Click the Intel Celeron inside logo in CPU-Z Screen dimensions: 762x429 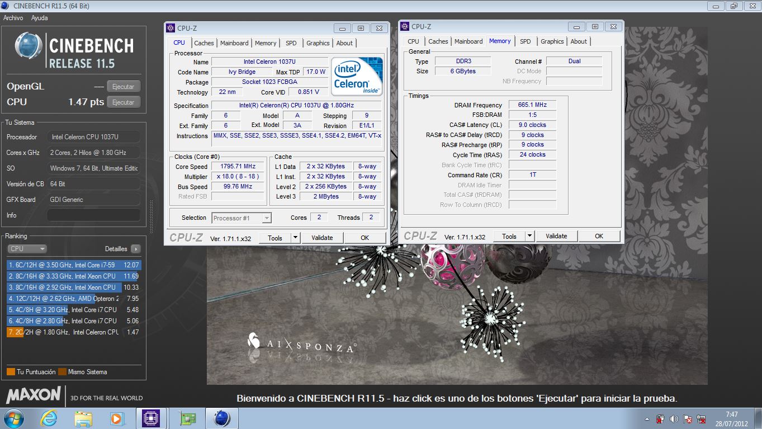point(357,76)
